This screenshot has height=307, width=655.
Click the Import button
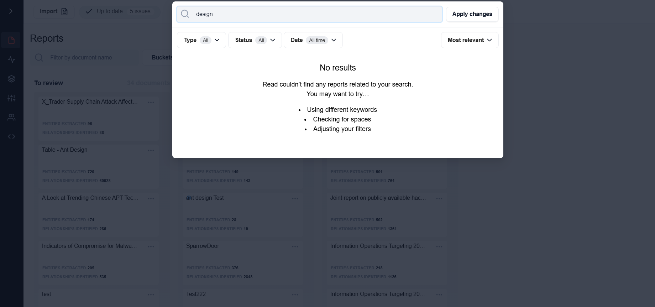[54, 11]
